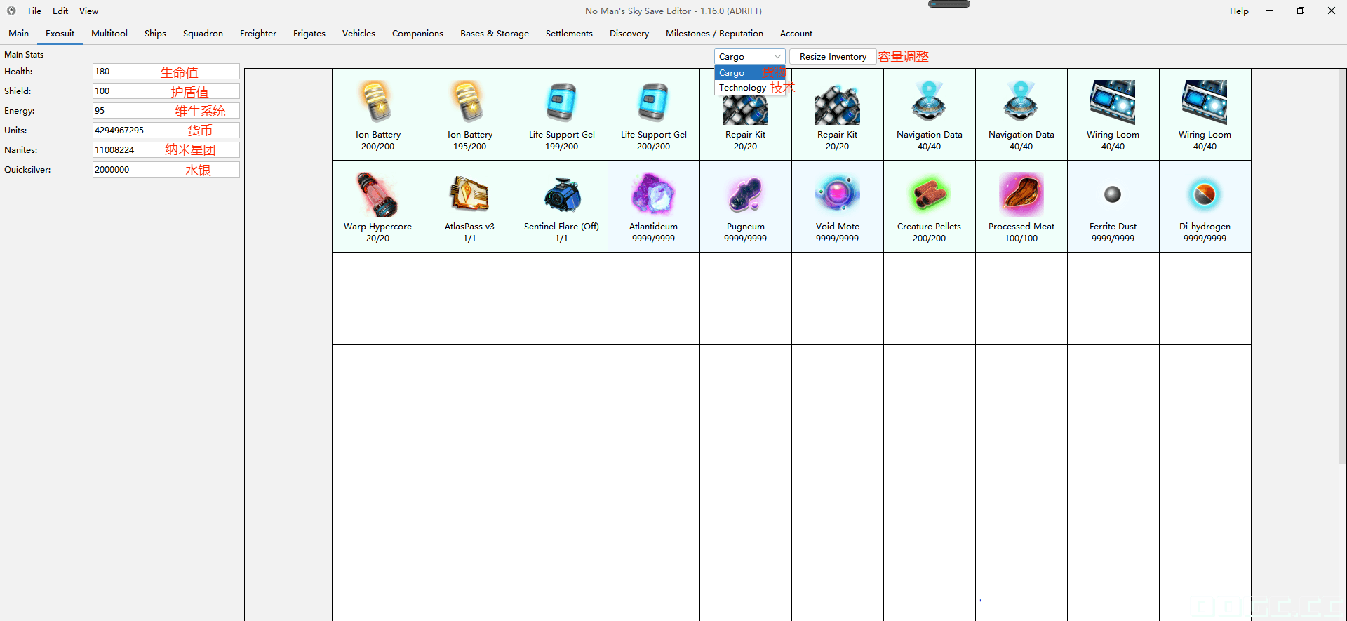Select the first Ion Battery slot
Viewport: 1347px width, 621px height.
click(378, 114)
